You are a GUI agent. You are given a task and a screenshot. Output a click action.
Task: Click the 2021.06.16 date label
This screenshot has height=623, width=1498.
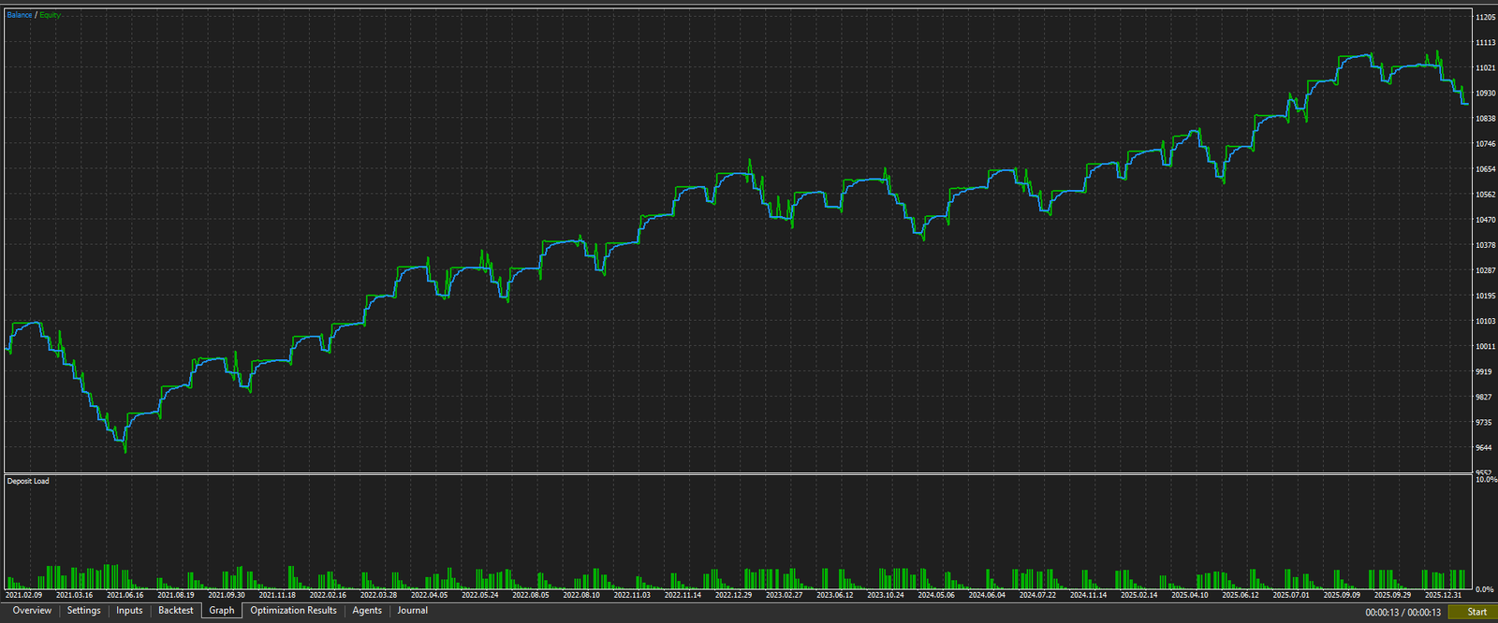125,595
